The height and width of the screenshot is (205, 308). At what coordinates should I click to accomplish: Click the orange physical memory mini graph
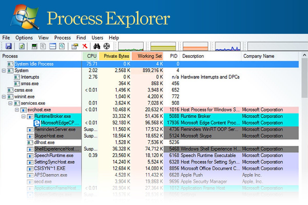tap(195, 46)
